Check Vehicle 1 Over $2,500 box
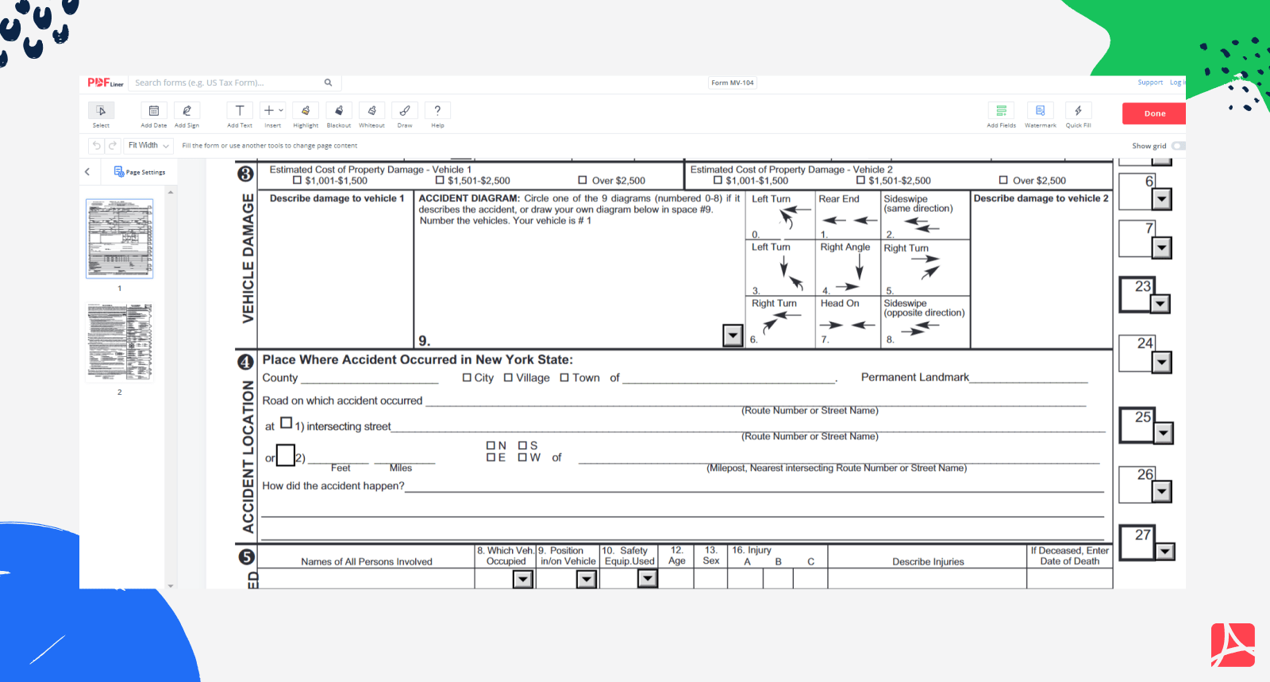Viewport: 1270px width, 682px height. [583, 180]
